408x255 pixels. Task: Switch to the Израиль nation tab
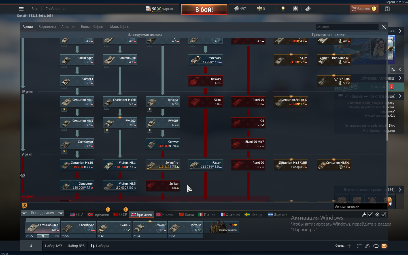pos(278,214)
